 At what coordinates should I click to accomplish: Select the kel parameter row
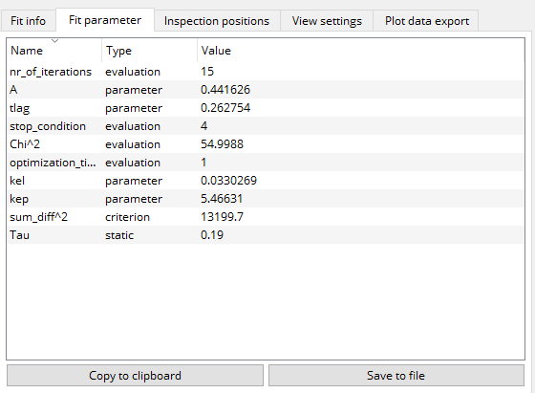pos(266,181)
